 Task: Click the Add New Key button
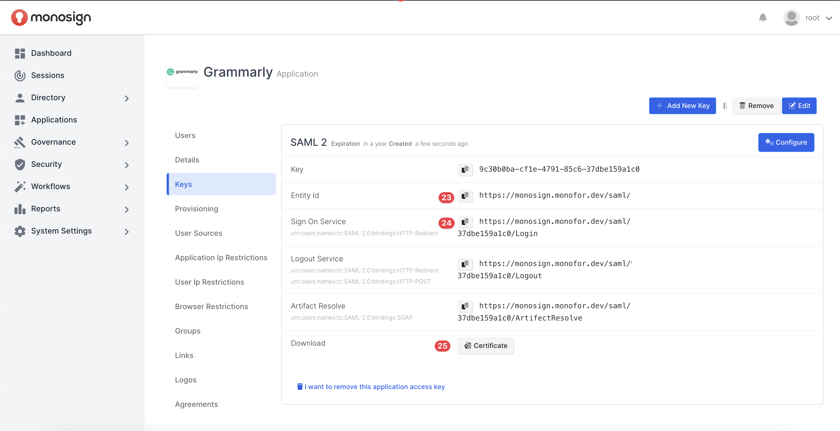682,106
